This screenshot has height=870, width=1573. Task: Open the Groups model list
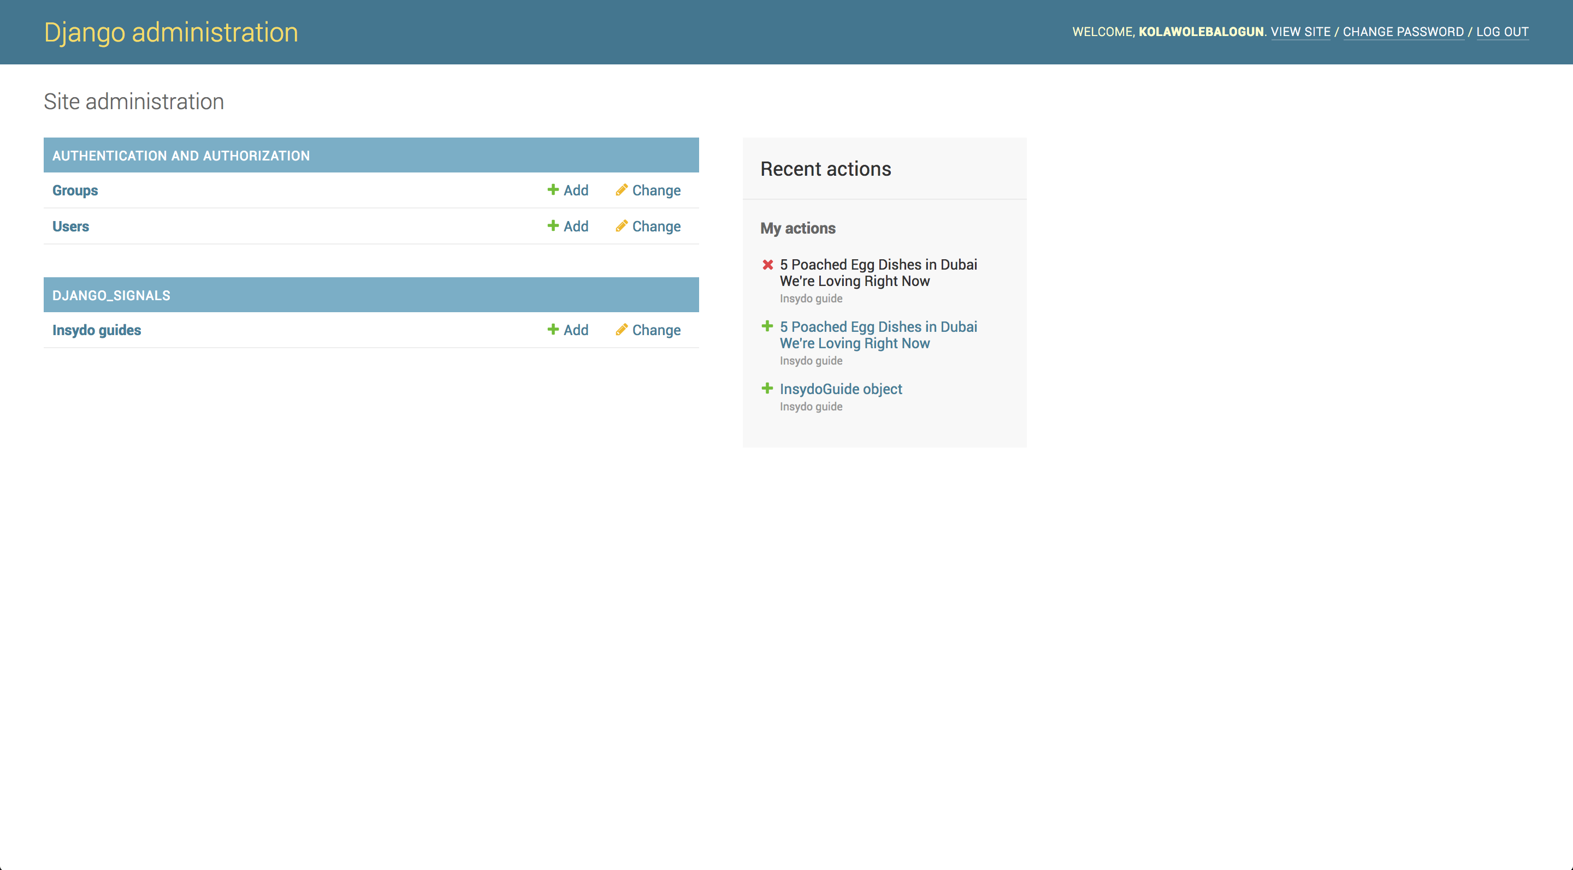point(74,190)
